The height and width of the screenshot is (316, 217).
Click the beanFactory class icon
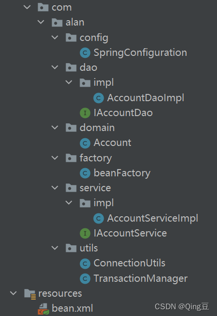[x=85, y=173]
